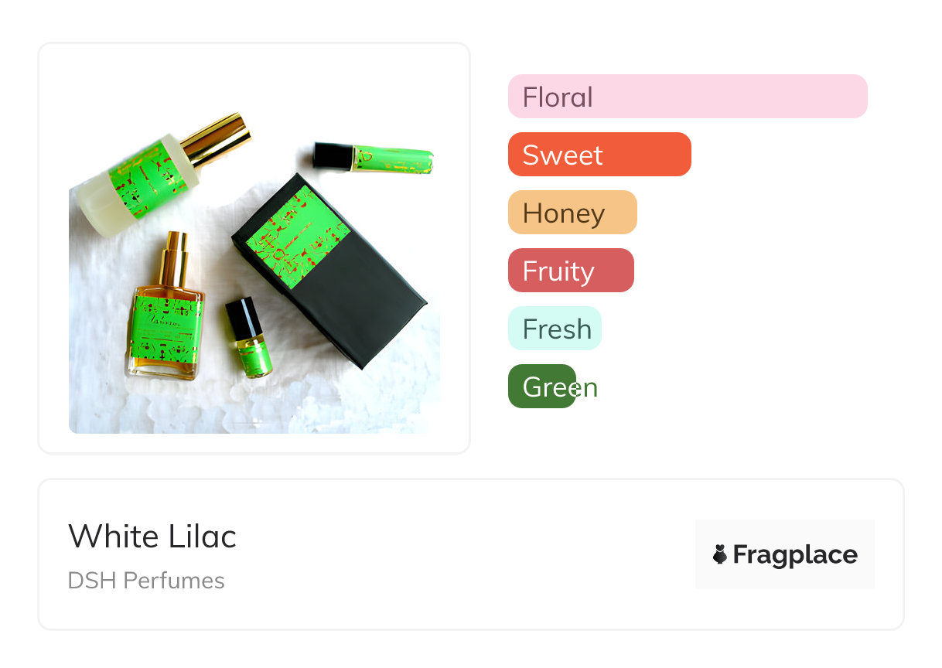Viewport: 942px width, 668px height.
Task: Choose the dark Green accord bar
Action: (542, 387)
